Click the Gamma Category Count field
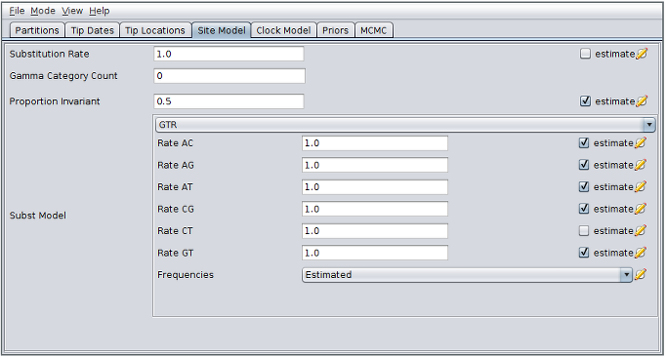Image resolution: width=666 pixels, height=357 pixels. pos(229,76)
